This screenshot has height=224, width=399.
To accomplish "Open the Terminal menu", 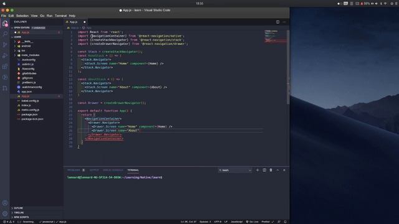I will pyautogui.click(x=60, y=16).
